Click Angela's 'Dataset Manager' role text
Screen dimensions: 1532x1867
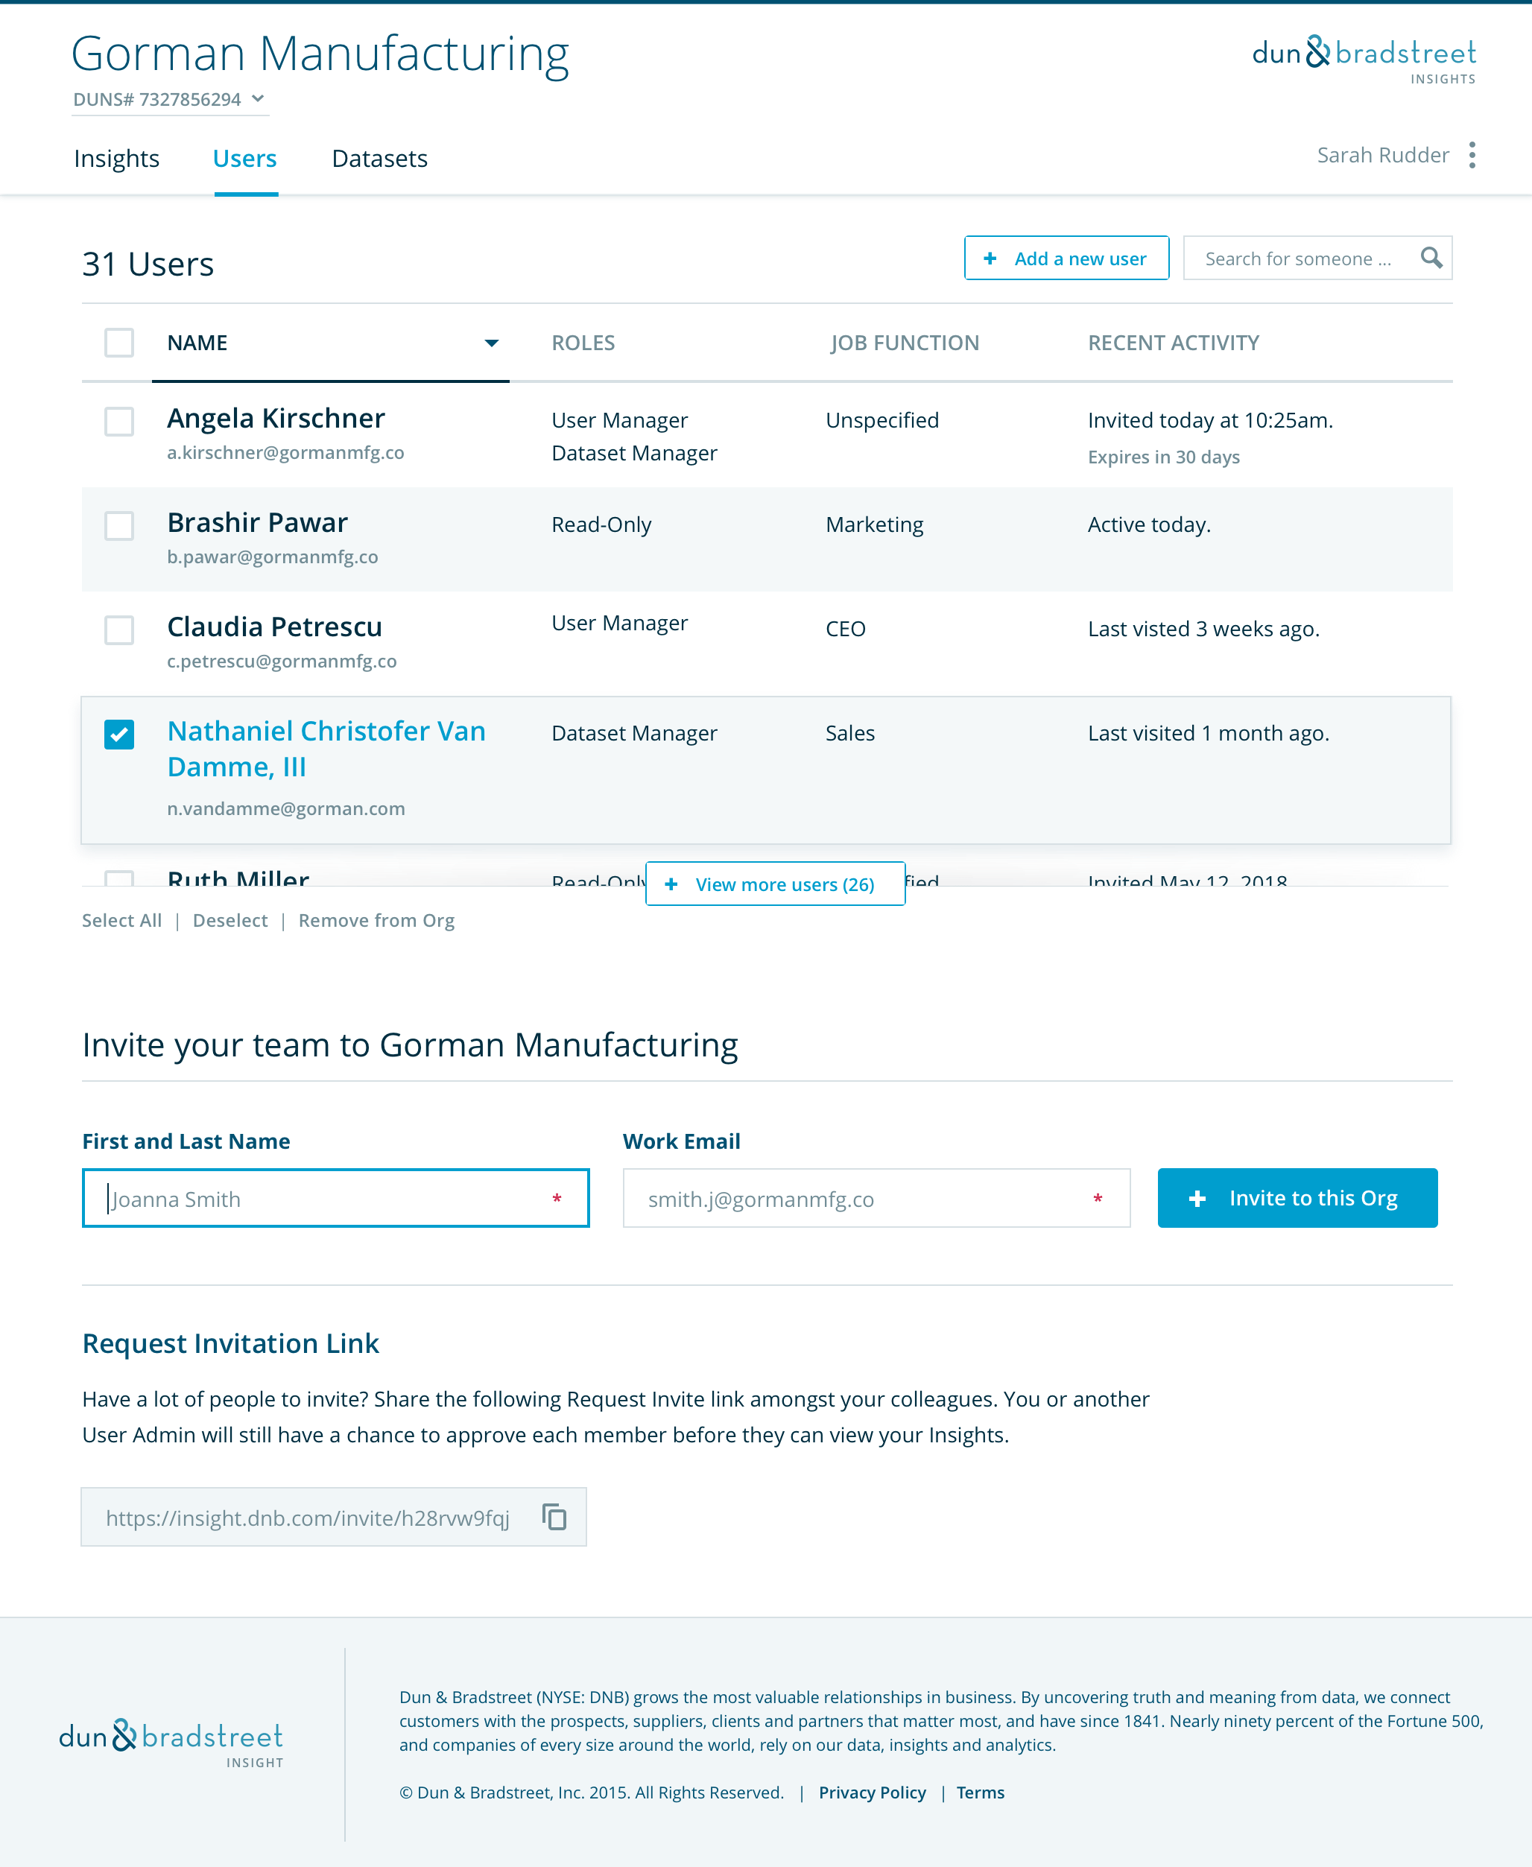pos(635,453)
